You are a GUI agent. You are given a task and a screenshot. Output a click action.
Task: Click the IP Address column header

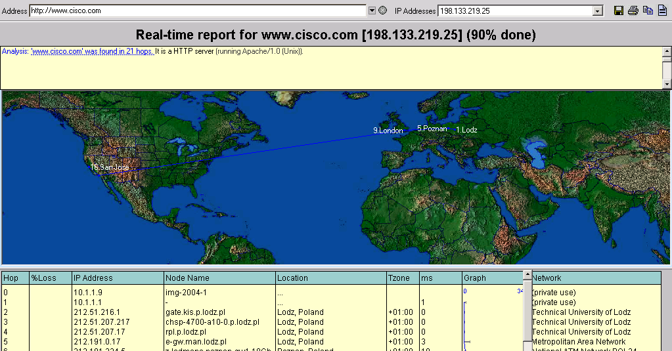[118, 278]
